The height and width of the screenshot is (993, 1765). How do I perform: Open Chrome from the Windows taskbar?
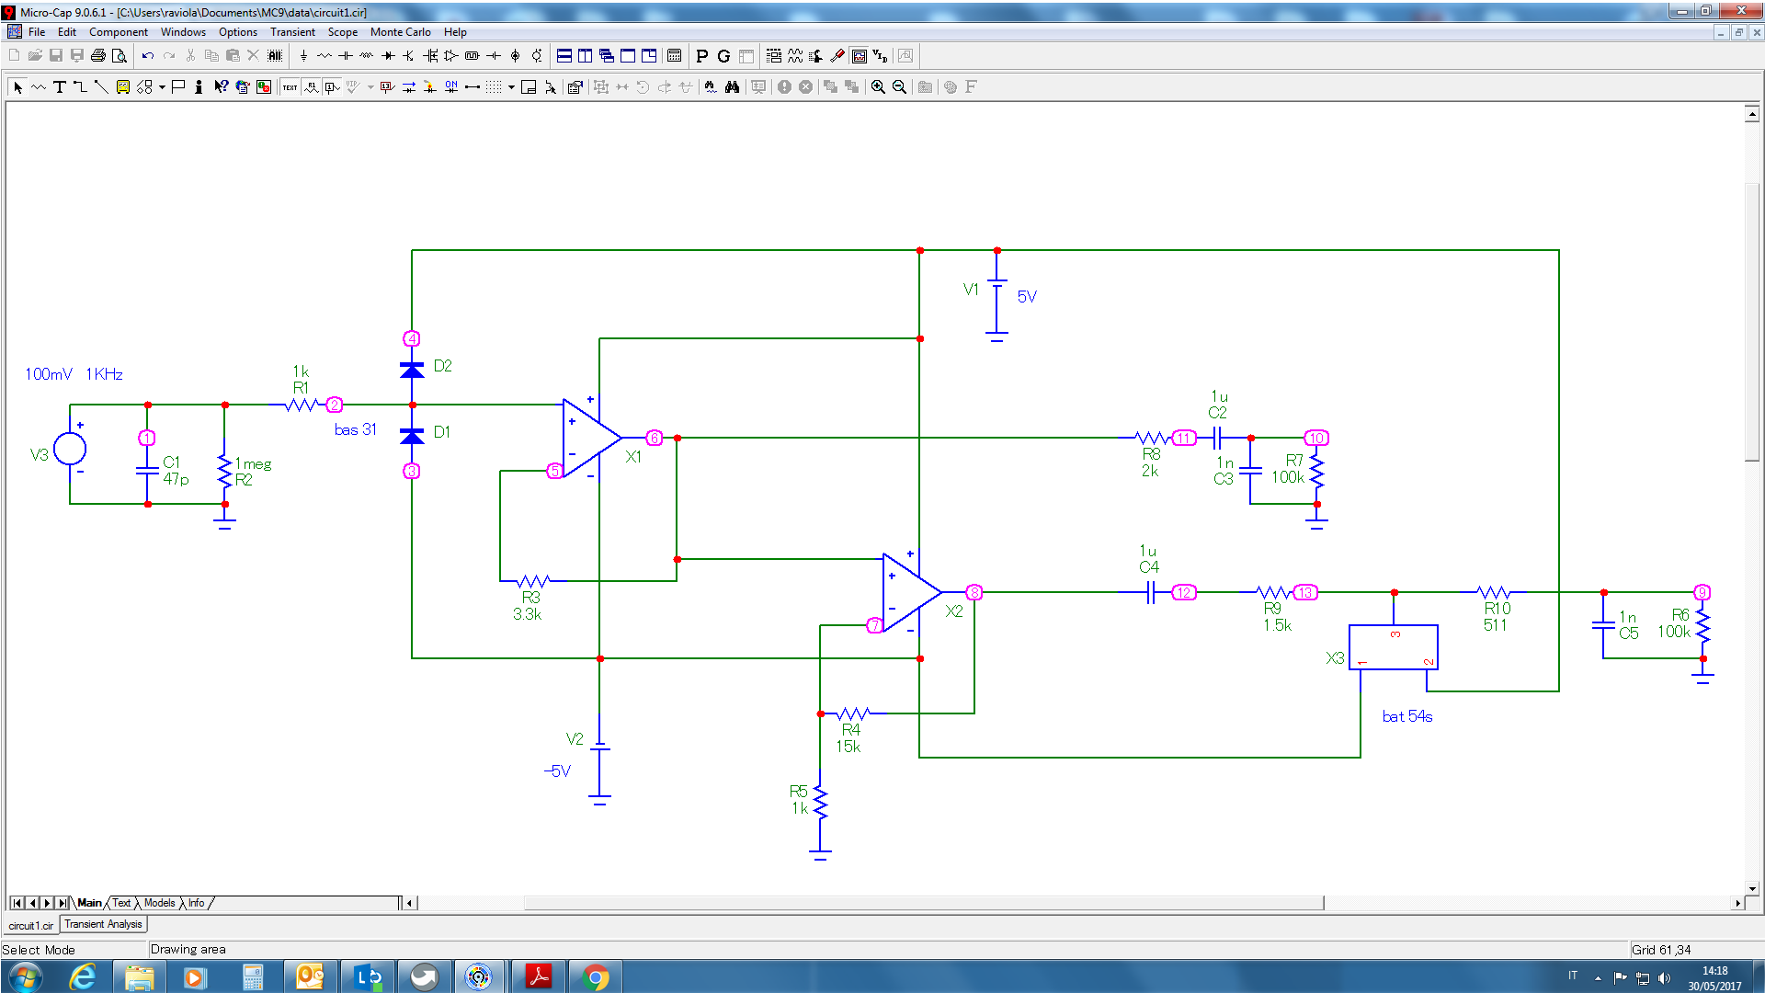(596, 976)
